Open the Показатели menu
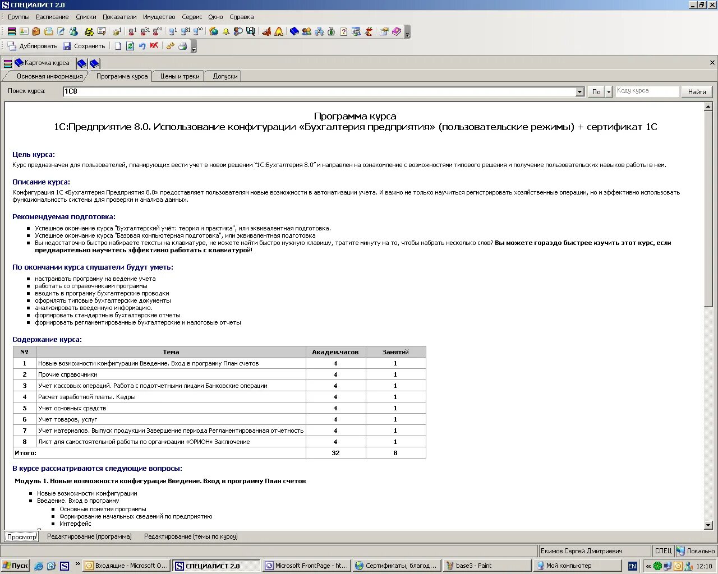 tap(119, 17)
